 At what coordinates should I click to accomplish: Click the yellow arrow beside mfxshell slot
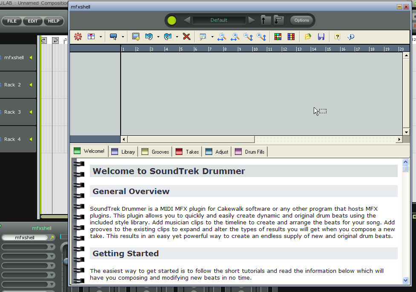click(x=52, y=238)
